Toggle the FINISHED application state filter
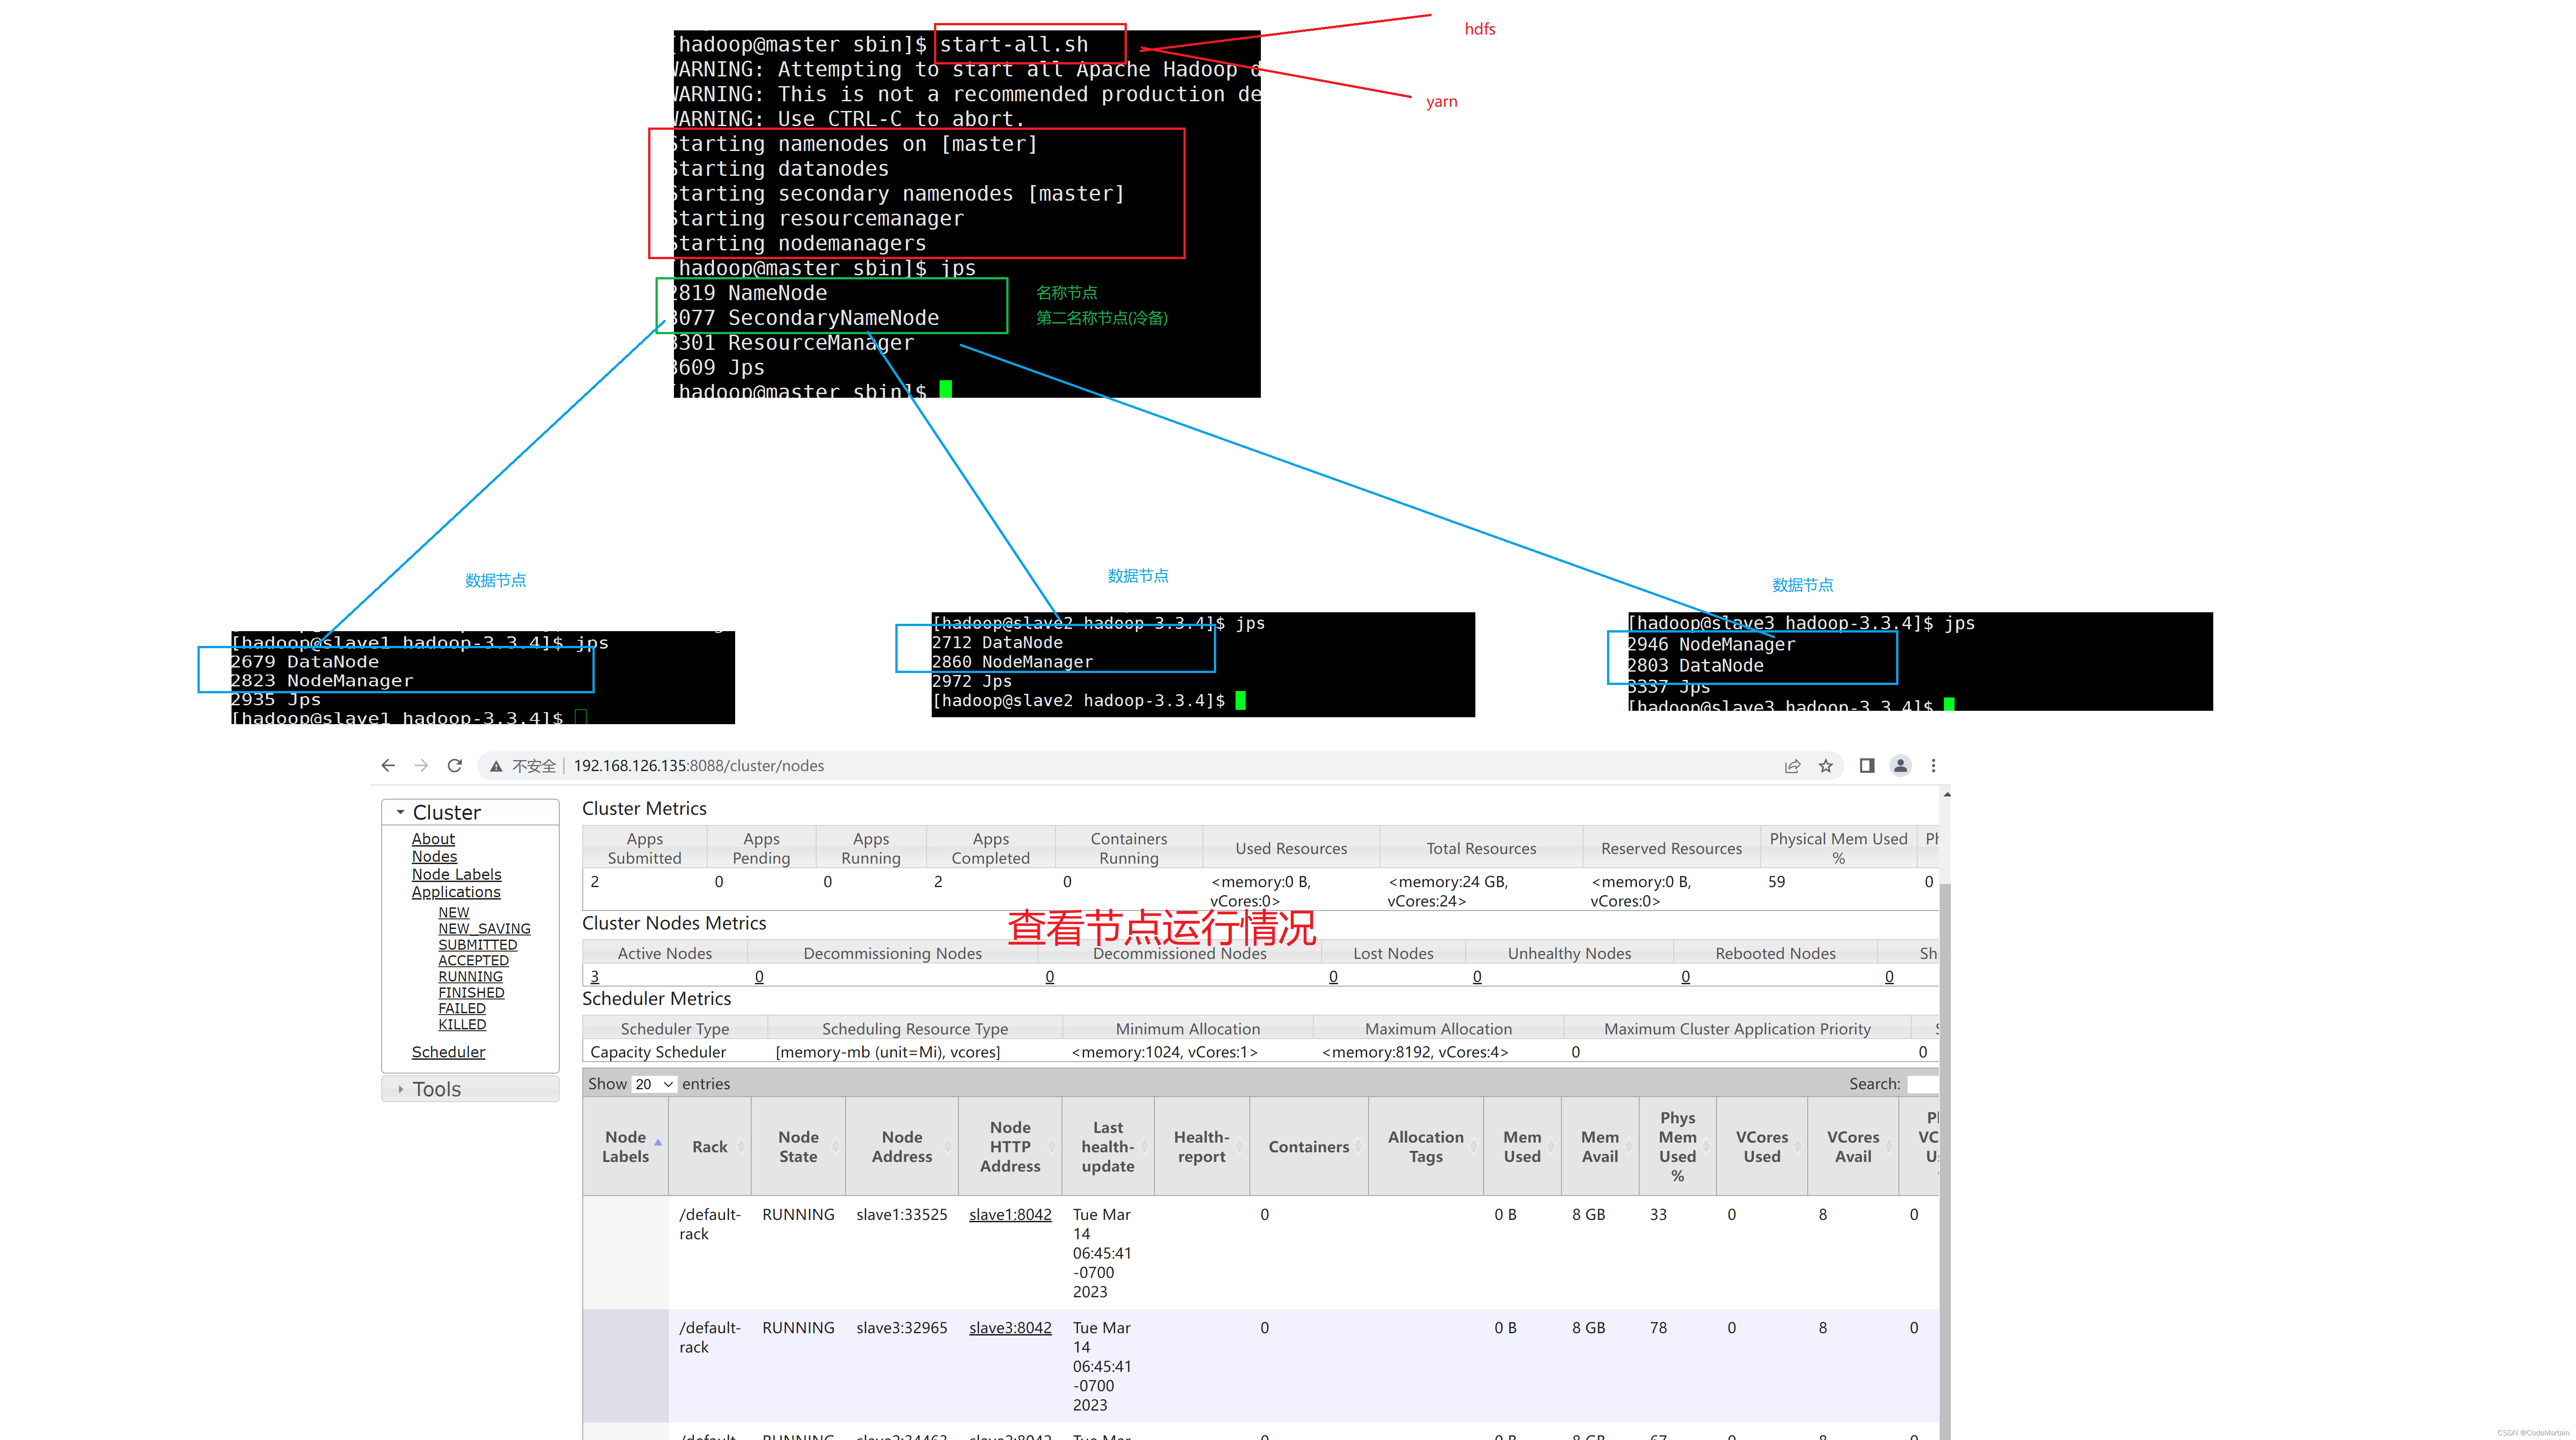The height and width of the screenshot is (1440, 2576). [469, 993]
